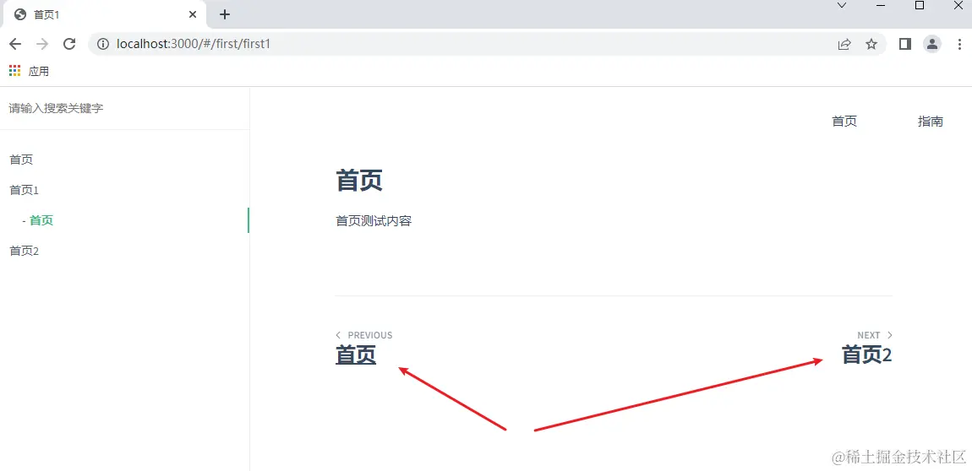The width and height of the screenshot is (972, 471).
Task: Select the green active 首页 sidebar sub-item
Action: pos(41,220)
